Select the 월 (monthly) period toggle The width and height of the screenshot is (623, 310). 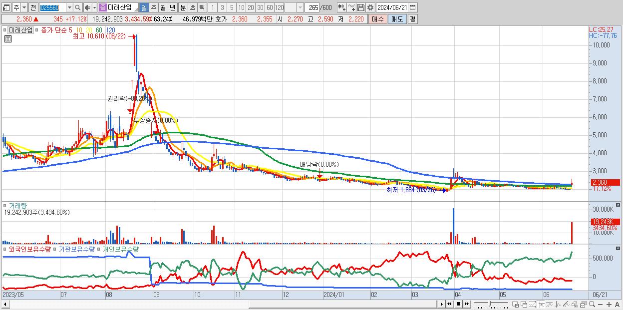pyautogui.click(x=163, y=7)
